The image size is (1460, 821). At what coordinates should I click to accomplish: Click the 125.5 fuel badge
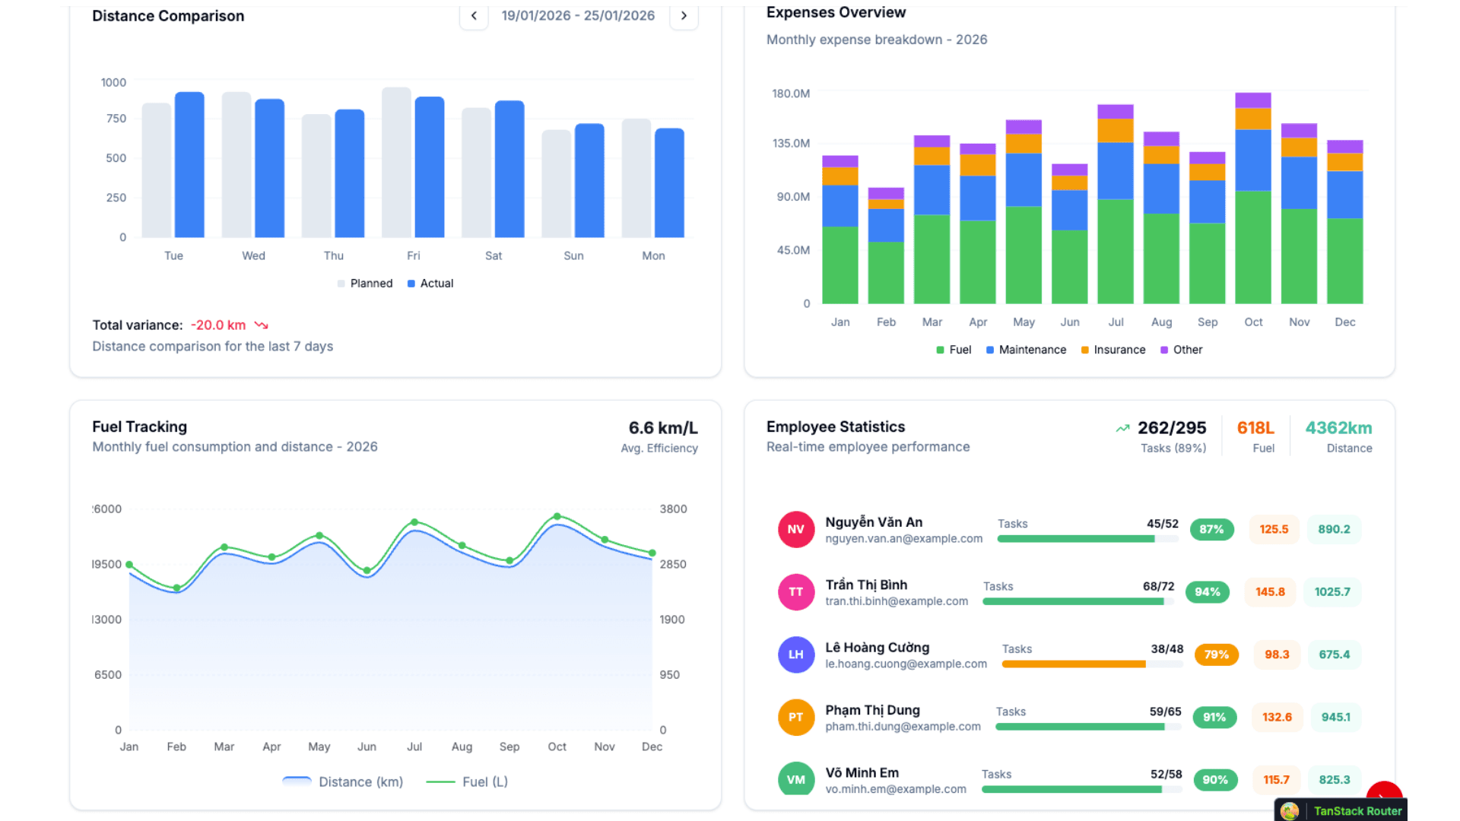pos(1274,530)
